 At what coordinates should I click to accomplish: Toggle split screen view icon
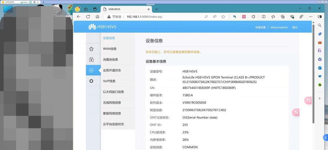(263, 17)
